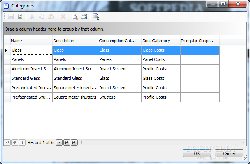The image size is (250, 164).
Task: Click the scroll right arrow of horizontal scrollbar
Action: 243,142
